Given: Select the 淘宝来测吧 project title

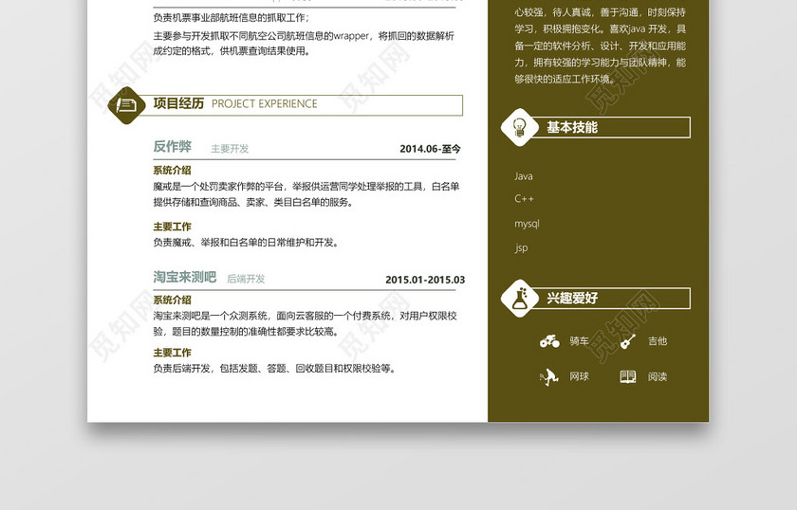Looking at the screenshot, I should coord(185,277).
